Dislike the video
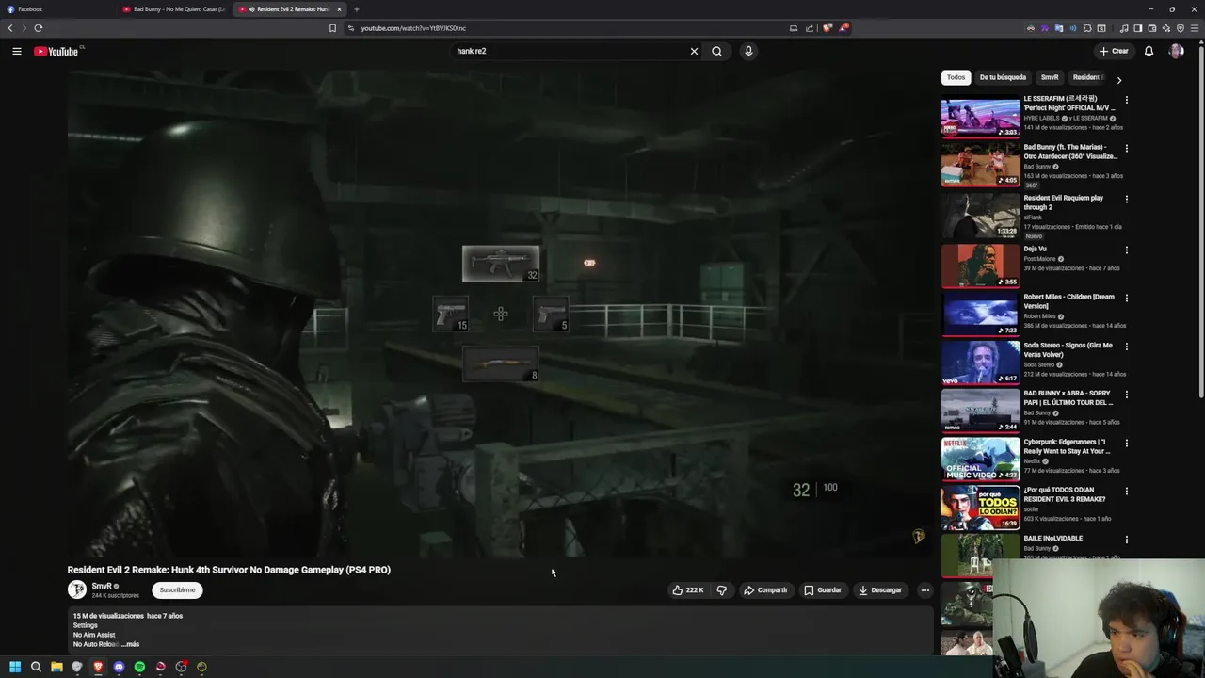The image size is (1205, 678). click(722, 589)
